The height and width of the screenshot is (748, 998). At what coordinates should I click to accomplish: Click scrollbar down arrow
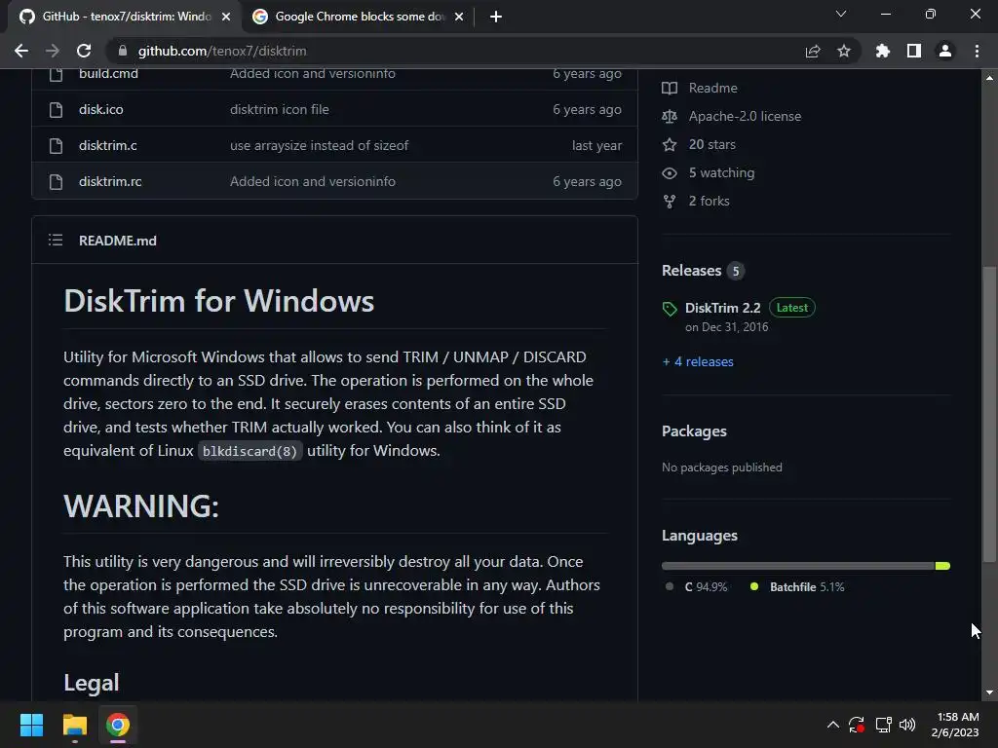click(989, 692)
